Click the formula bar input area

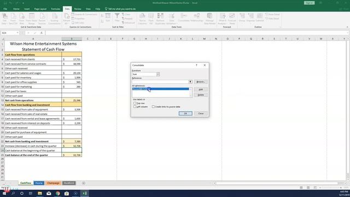(x=196, y=33)
